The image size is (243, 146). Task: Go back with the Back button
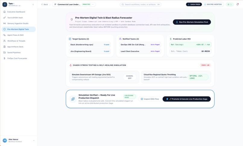(45, 5)
